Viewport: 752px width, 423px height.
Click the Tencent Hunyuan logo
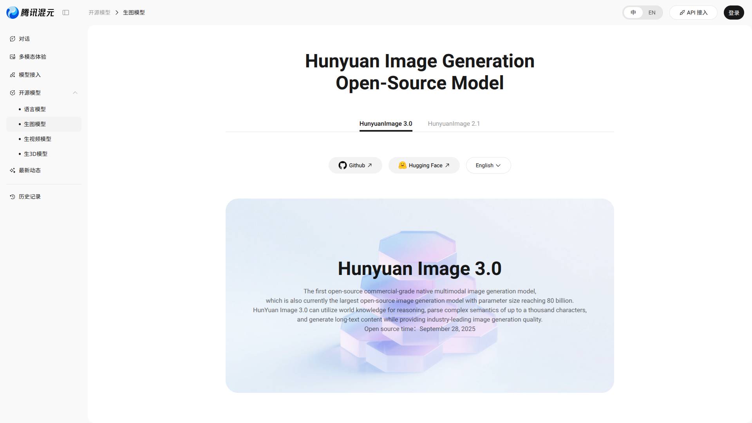point(30,12)
